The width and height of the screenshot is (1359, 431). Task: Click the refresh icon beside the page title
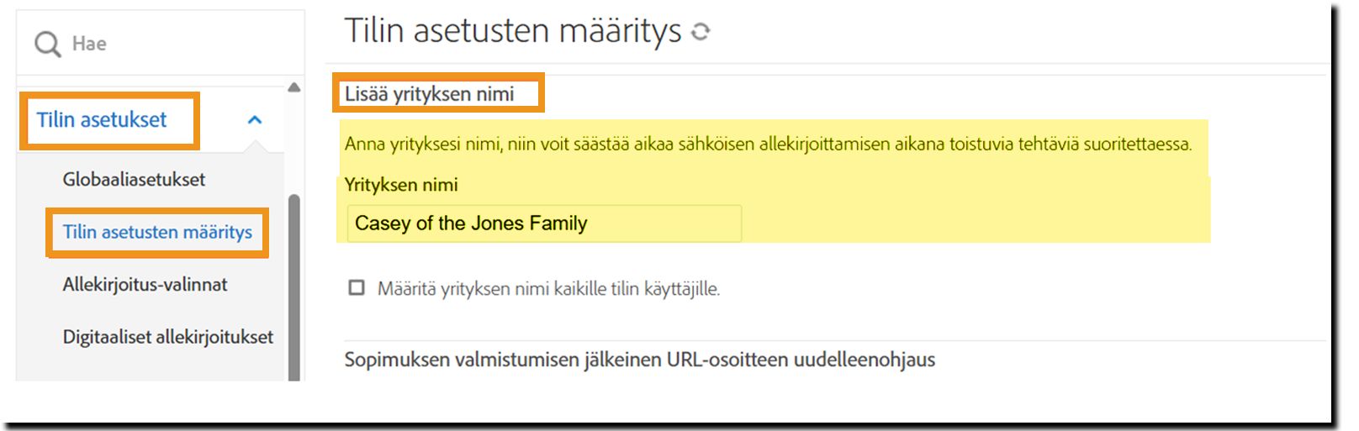tap(701, 32)
